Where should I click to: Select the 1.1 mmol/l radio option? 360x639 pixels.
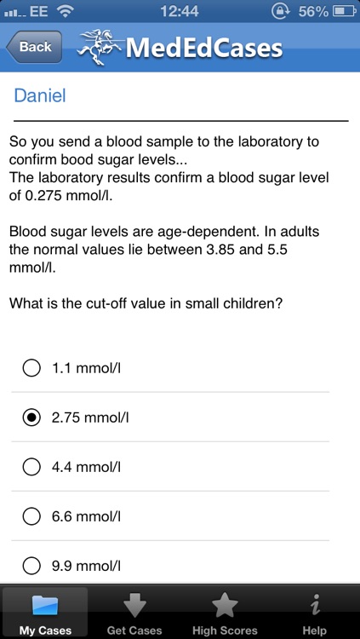tap(170, 368)
